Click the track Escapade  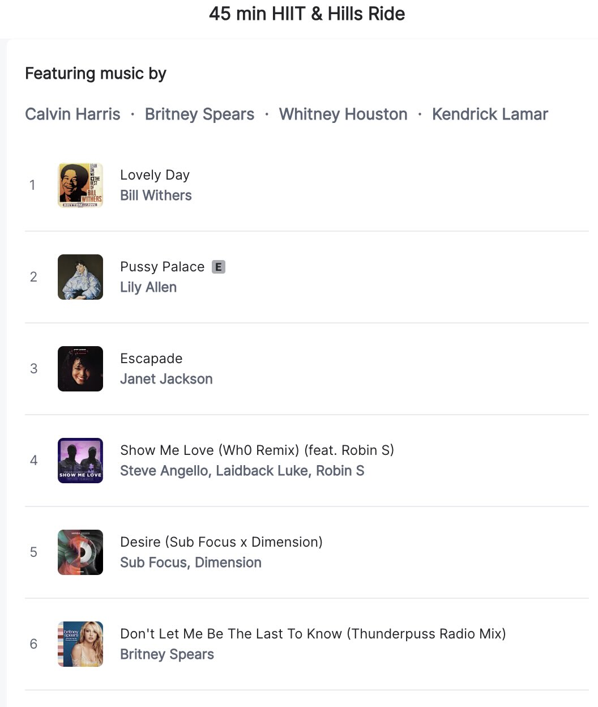(151, 358)
